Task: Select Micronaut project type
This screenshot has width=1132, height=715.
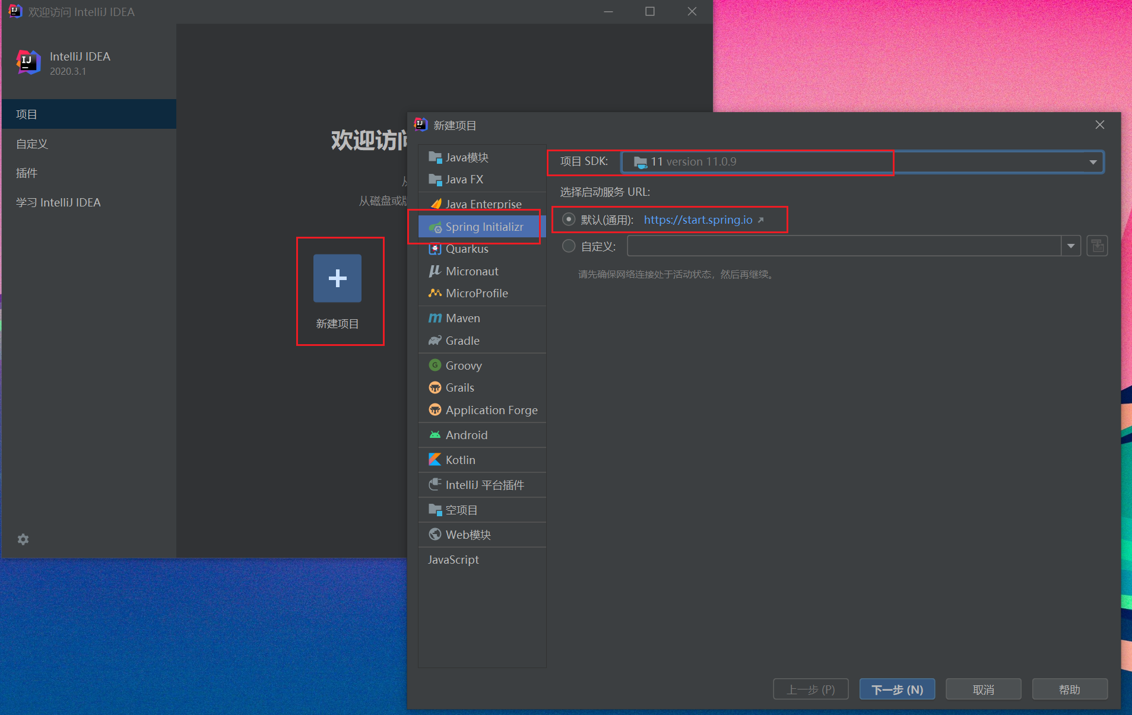Action: point(482,271)
